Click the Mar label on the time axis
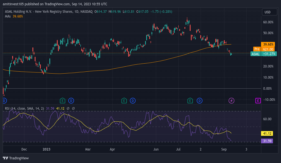The width and height of the screenshot is (281, 163). point(88,149)
